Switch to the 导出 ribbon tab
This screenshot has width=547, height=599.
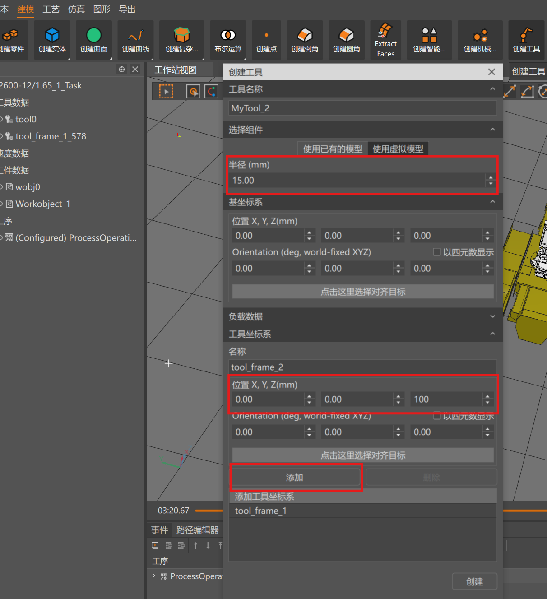(x=127, y=9)
